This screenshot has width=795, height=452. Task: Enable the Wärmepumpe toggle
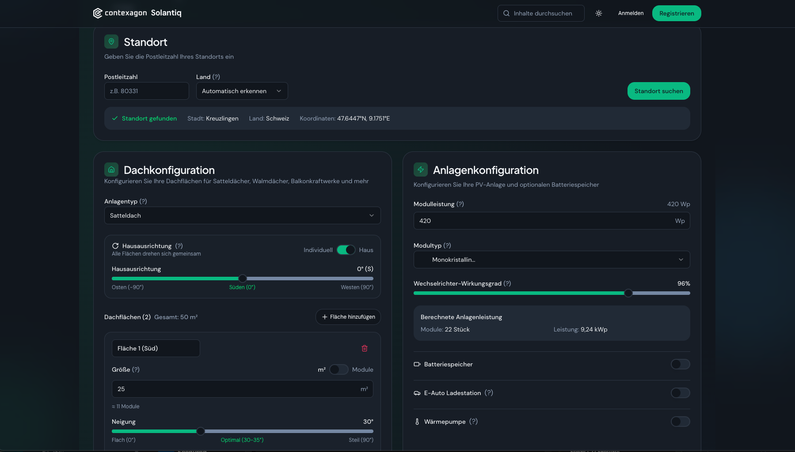[x=680, y=422]
